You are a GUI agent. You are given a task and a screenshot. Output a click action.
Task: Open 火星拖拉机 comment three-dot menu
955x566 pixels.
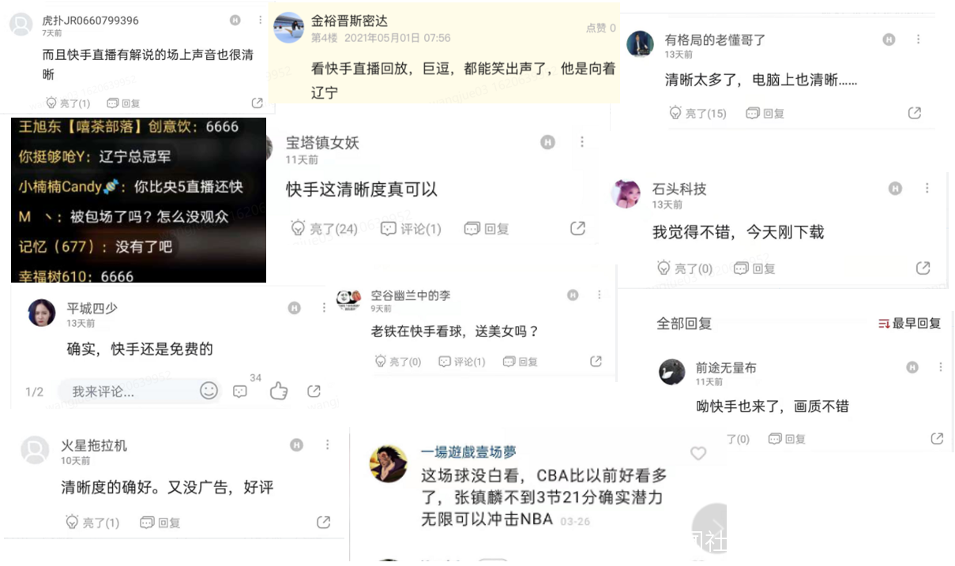[327, 445]
